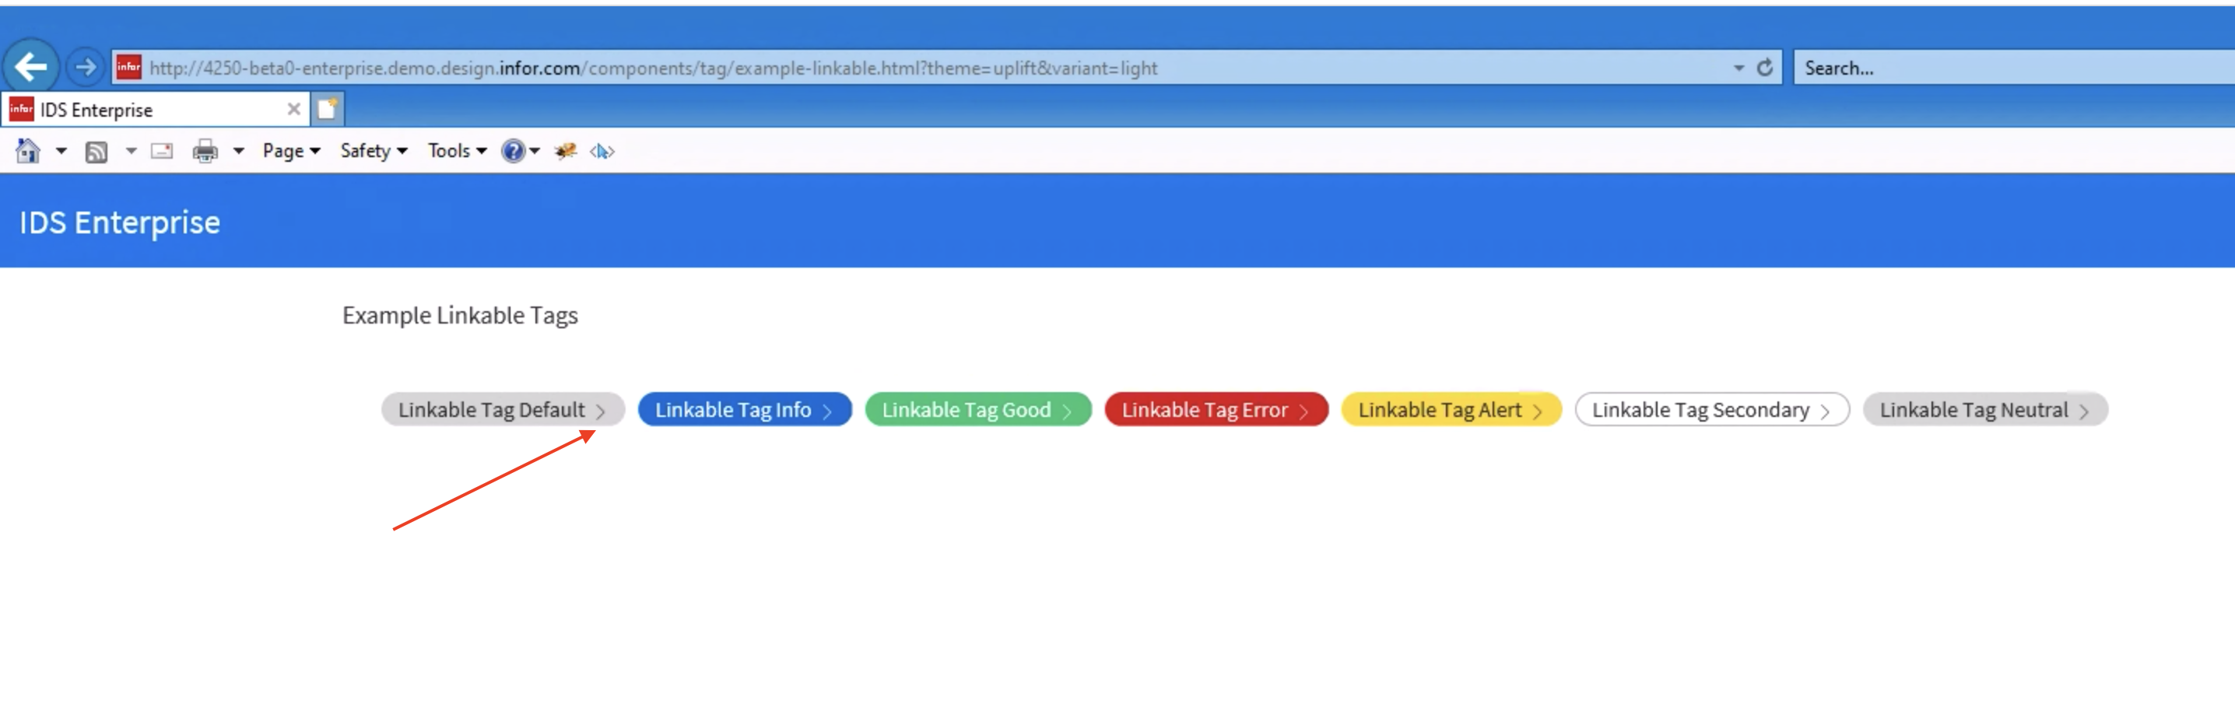Focus the Search... box
Viewport: 2235px width, 711px height.
2013,68
